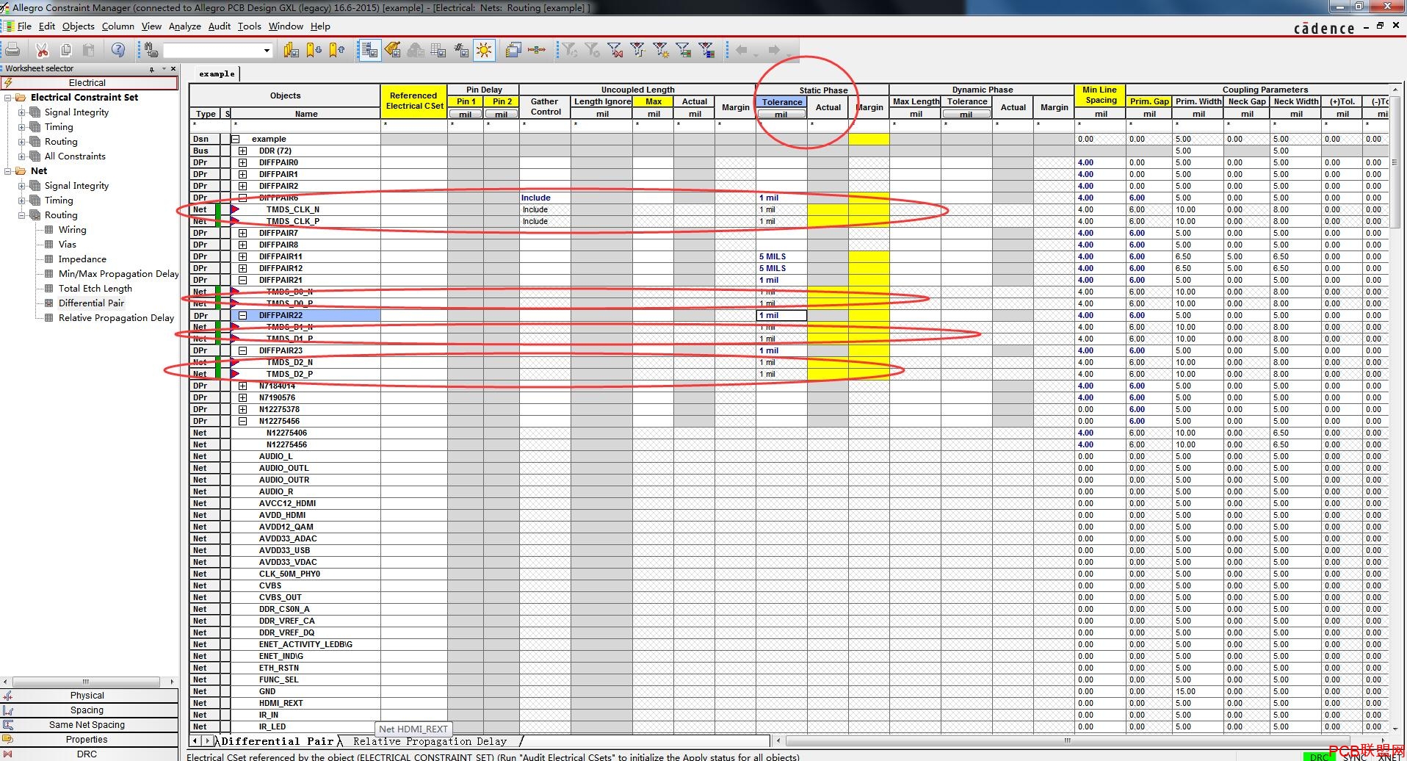Click the filter funnel with green box

coord(684,50)
